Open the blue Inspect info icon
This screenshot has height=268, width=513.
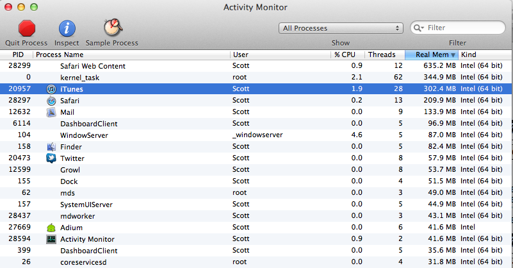(67, 28)
